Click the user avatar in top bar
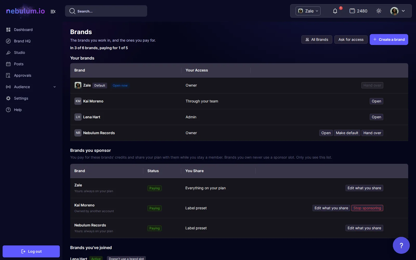Screen dimensions: 416x260 click(394, 11)
